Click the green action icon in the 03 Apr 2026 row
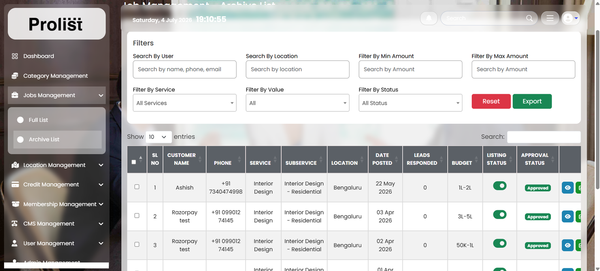The width and height of the screenshot is (600, 271). coord(578,216)
